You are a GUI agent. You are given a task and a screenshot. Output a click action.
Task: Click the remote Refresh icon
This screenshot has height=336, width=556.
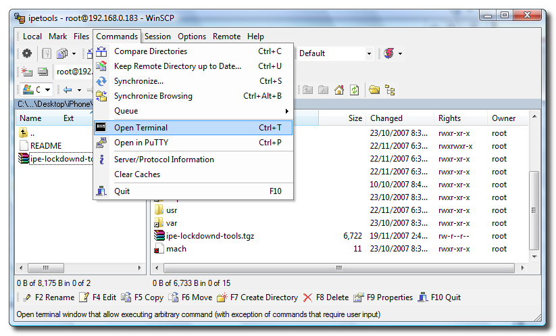click(x=354, y=90)
